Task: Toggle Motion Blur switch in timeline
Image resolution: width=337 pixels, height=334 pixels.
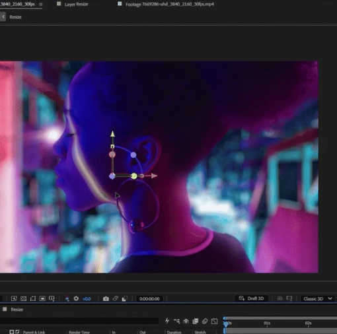Action: click(205, 321)
